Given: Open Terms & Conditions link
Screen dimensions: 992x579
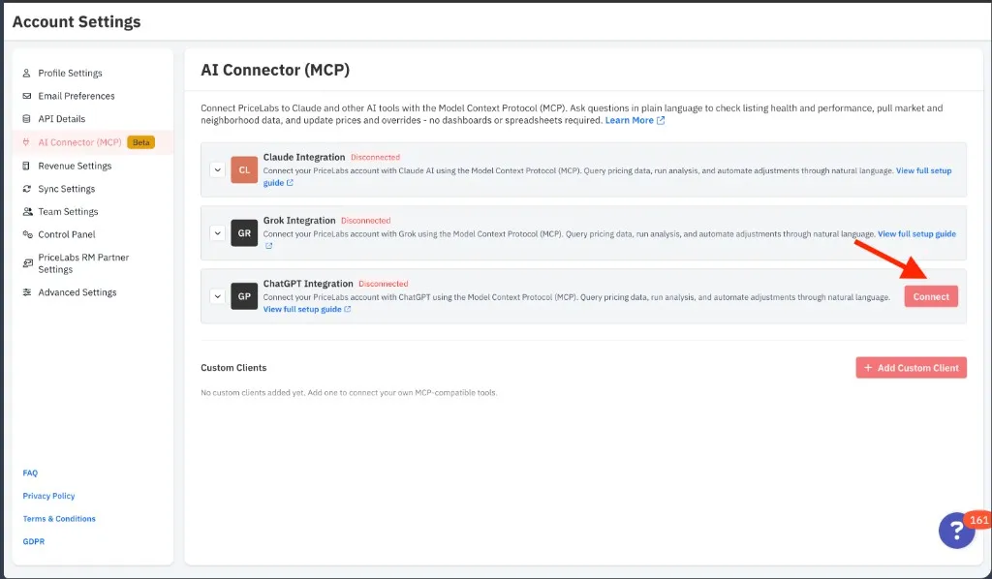Looking at the screenshot, I should 59,518.
